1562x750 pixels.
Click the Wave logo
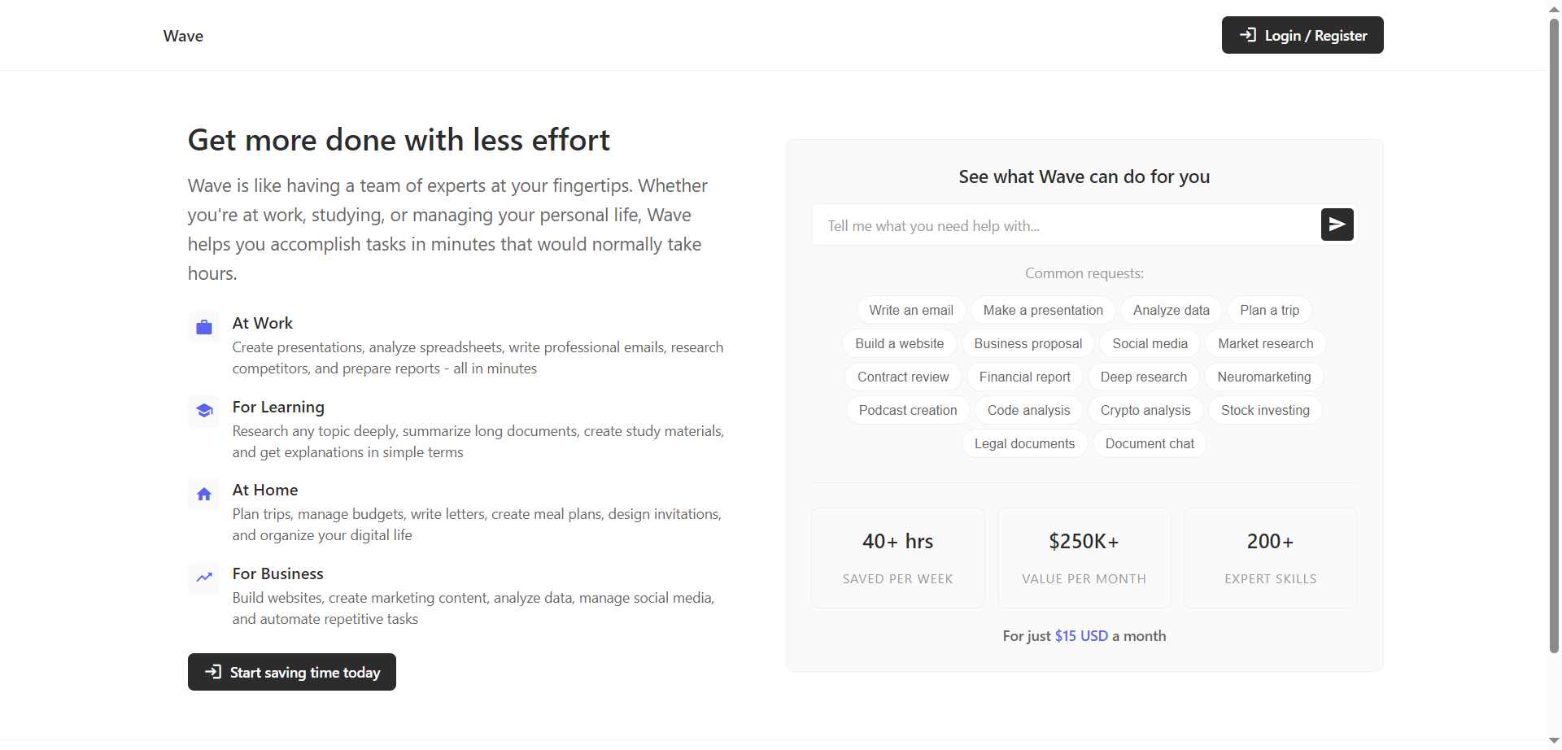point(182,36)
